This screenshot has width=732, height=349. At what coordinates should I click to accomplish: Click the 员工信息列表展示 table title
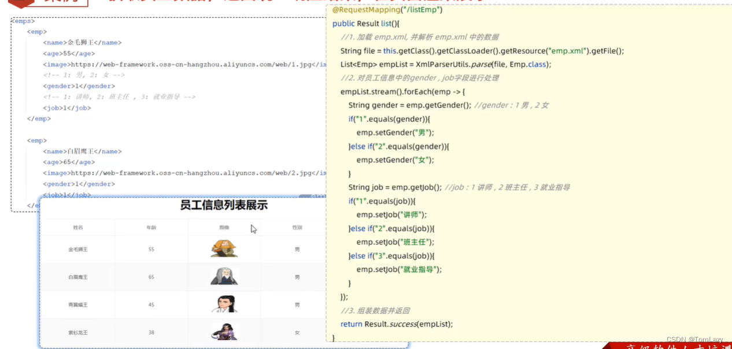tap(224, 205)
